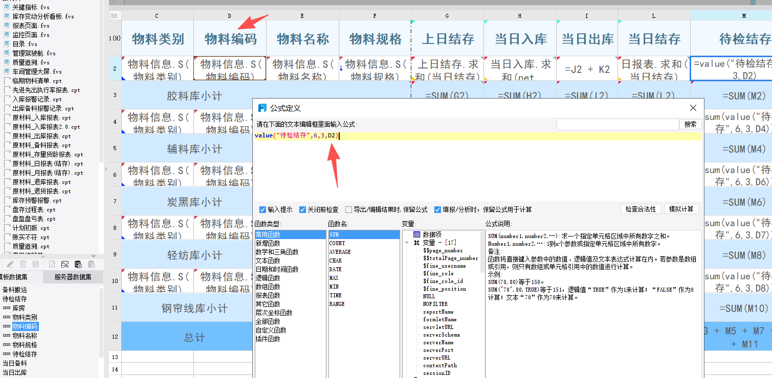Click the select-all corner of the grid
Viewport: 772px width, 378px height.
click(115, 16)
